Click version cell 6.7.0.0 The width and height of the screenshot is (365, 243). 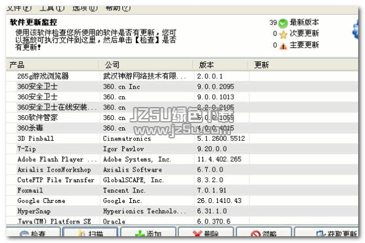tap(210, 170)
